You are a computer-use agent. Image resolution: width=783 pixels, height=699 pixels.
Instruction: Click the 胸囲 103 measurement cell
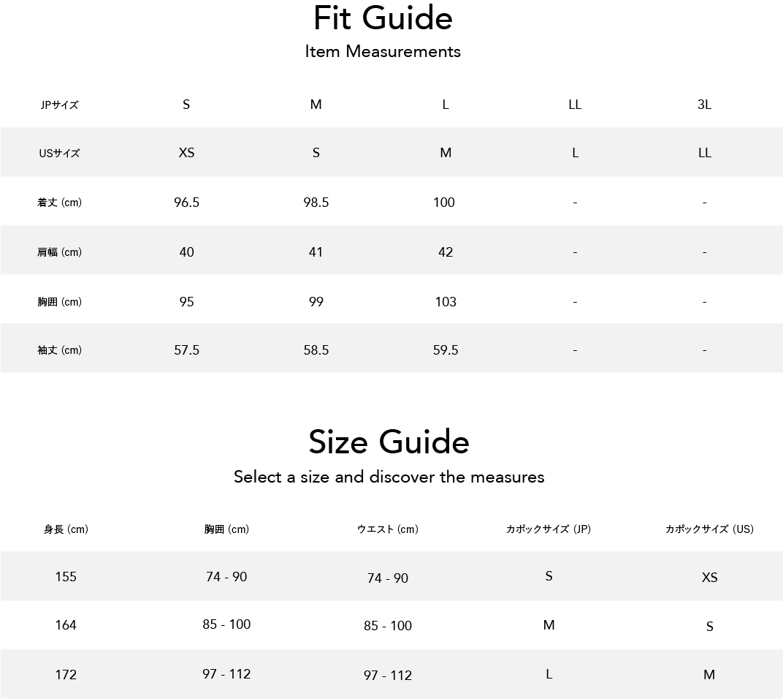click(x=446, y=301)
